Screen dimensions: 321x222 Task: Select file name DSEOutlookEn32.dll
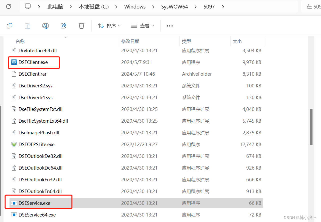pos(40,180)
